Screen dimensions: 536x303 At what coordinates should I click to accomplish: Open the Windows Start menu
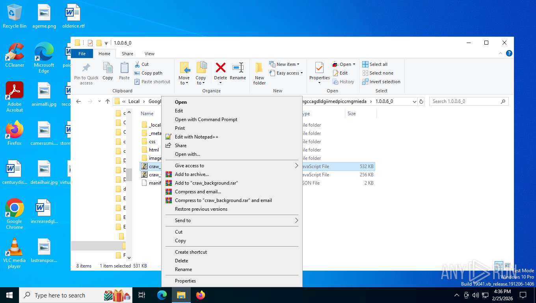[9, 295]
